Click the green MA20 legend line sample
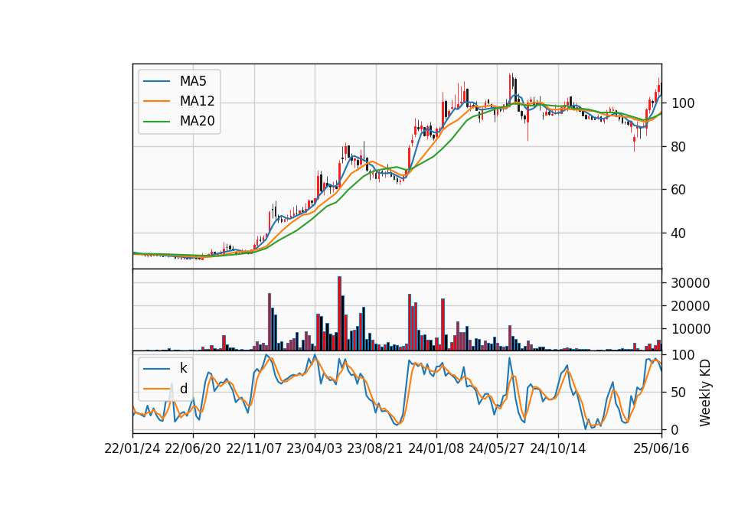This screenshot has height=528, width=735. tap(156, 122)
